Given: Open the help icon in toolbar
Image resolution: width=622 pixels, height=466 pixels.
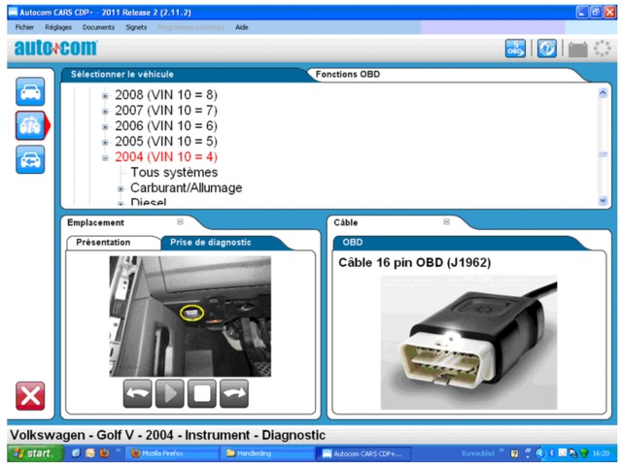Looking at the screenshot, I should (547, 49).
